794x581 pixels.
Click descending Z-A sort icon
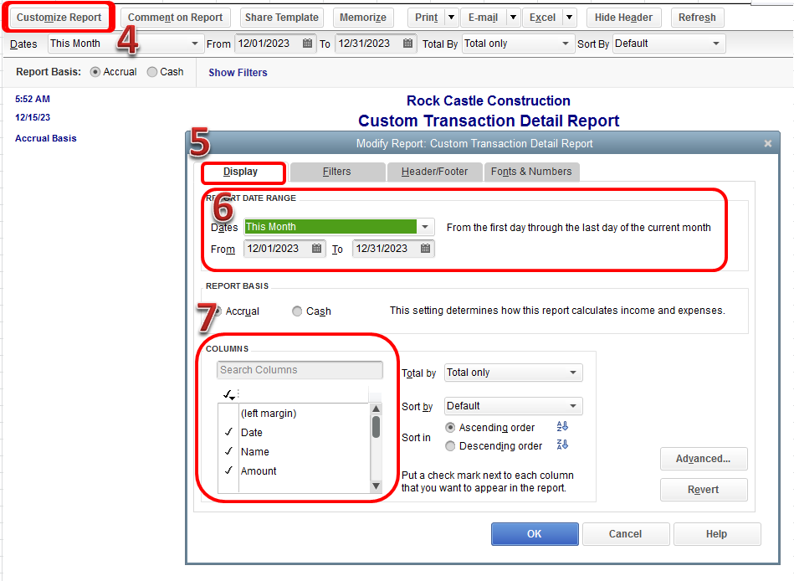click(x=562, y=445)
